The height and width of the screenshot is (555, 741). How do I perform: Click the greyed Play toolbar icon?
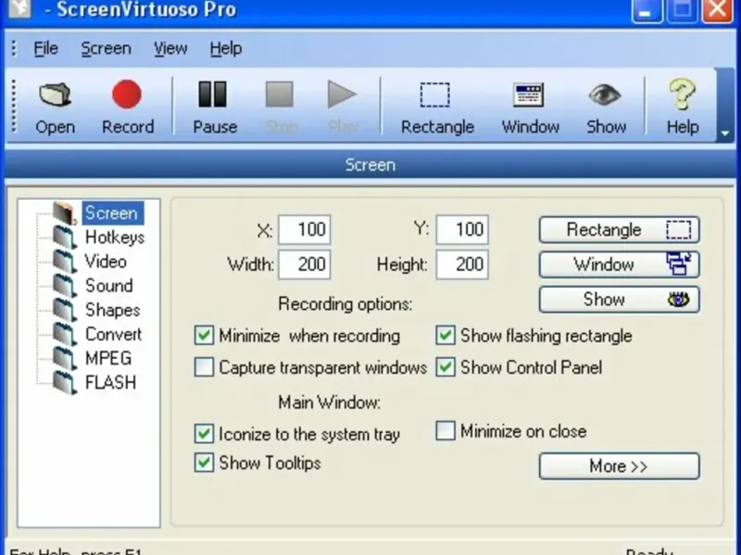(342, 94)
